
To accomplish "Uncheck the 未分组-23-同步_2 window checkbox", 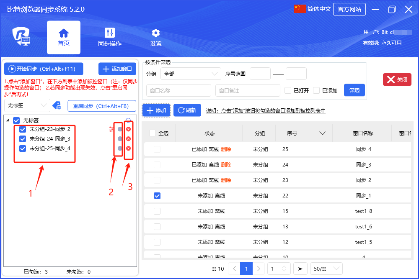I will [x=23, y=129].
